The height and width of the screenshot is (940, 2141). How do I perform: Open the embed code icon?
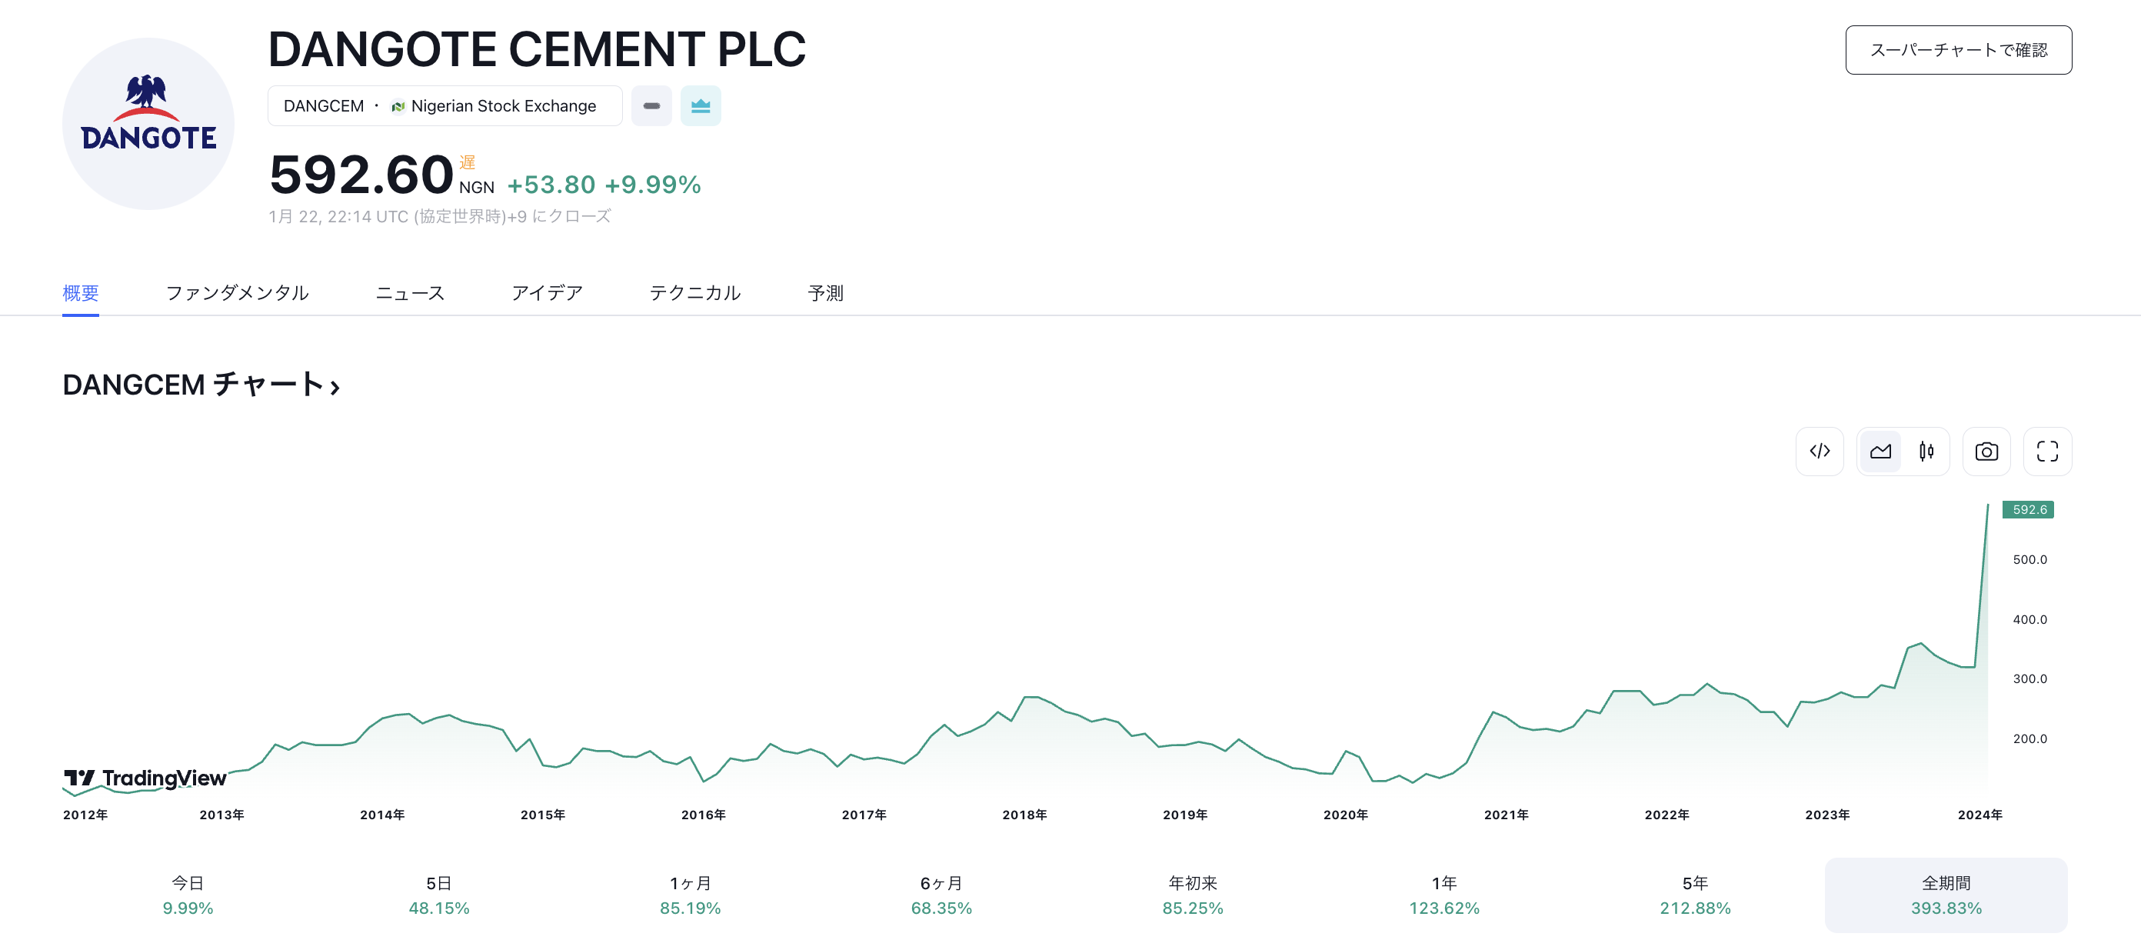coord(1820,452)
